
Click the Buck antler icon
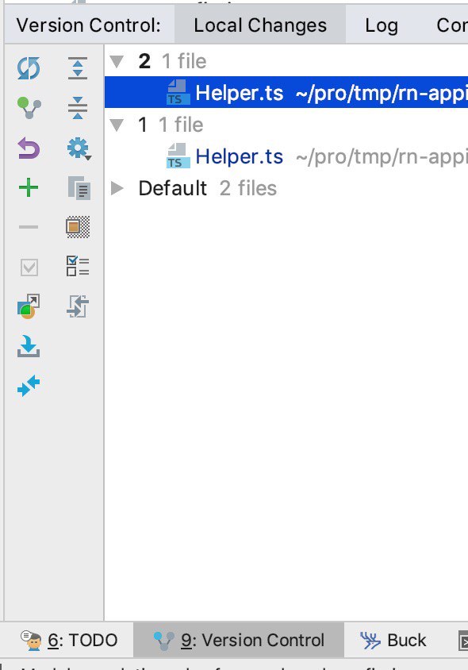[370, 641]
